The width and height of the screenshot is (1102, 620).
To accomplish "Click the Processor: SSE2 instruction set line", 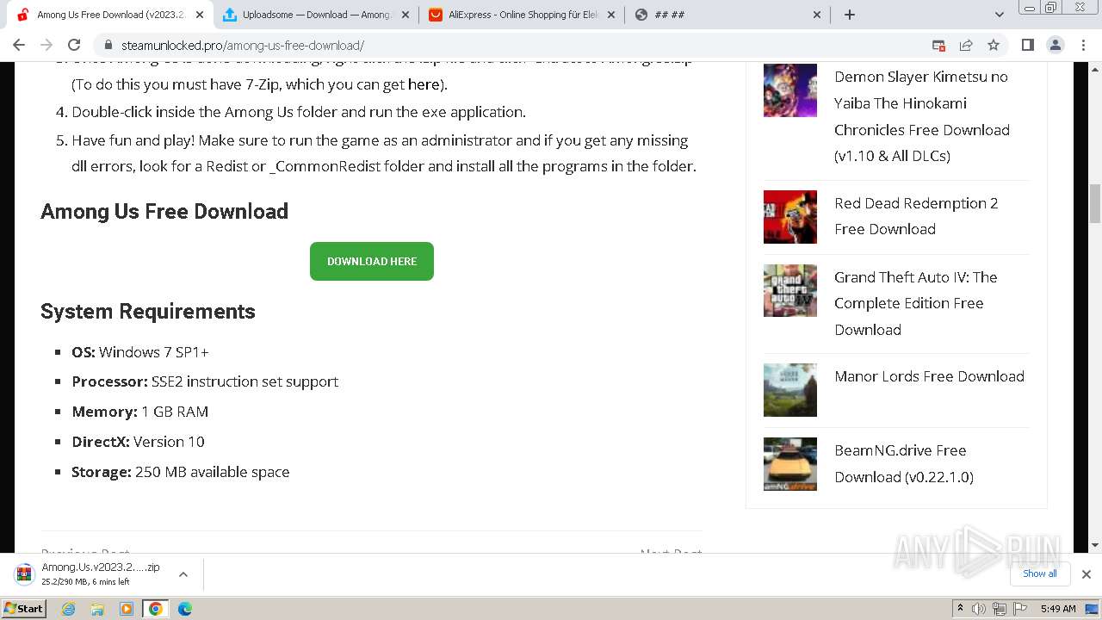I will pos(205,381).
